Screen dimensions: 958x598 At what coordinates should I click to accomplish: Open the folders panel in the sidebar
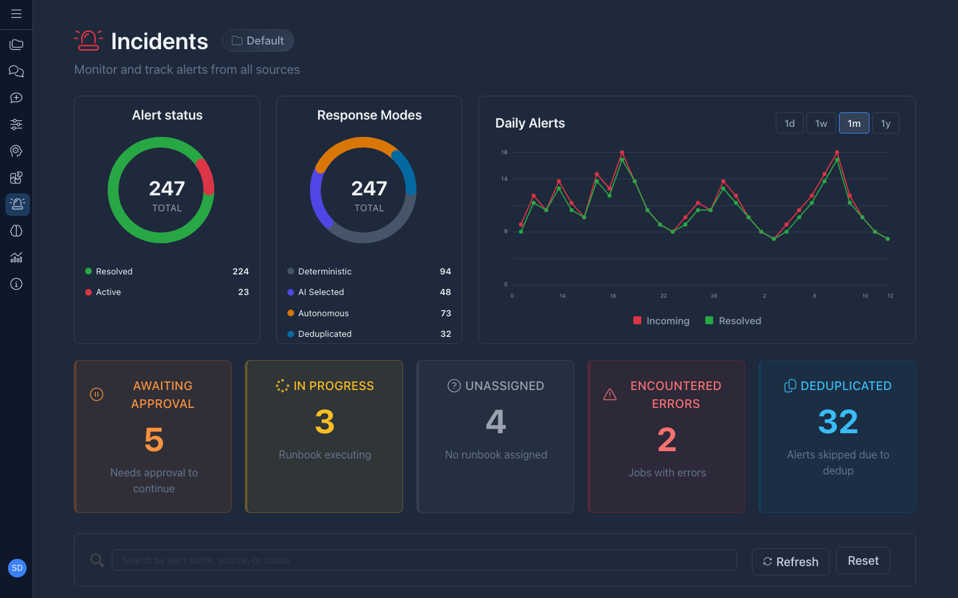(16, 45)
